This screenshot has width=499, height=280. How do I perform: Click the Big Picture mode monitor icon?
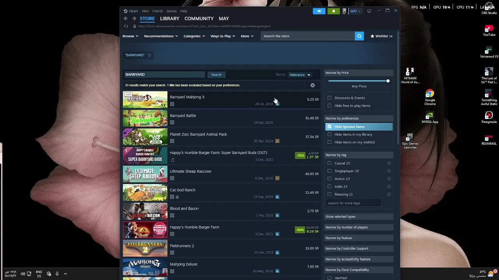[369, 11]
